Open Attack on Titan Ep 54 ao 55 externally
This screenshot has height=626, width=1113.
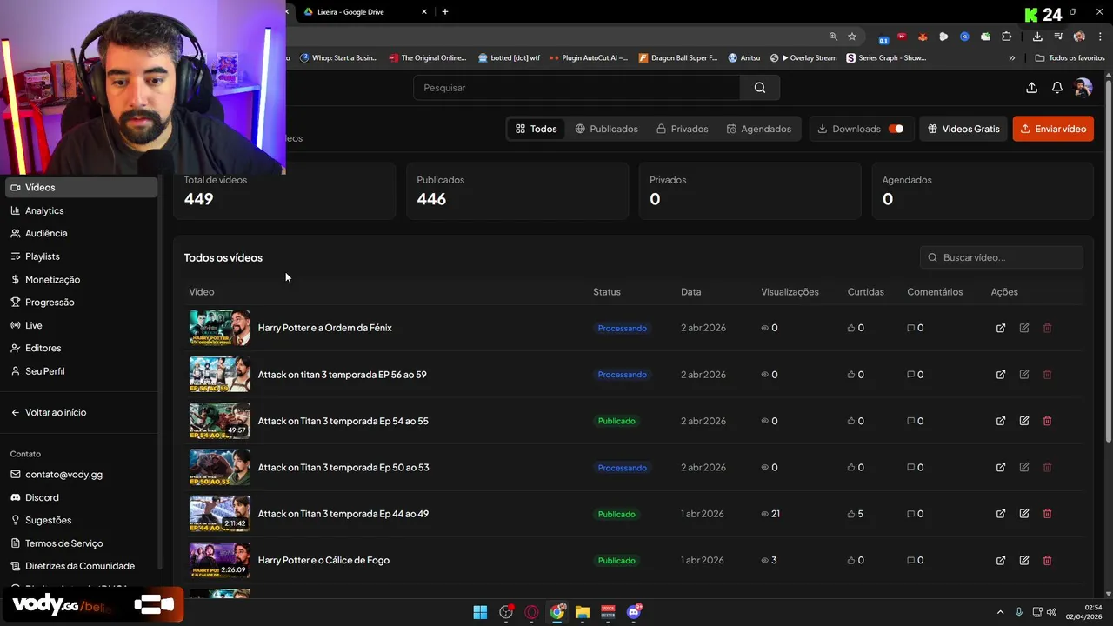click(x=1001, y=421)
